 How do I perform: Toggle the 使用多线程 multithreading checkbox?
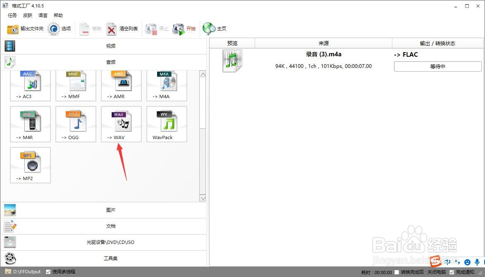[x=48, y=272]
